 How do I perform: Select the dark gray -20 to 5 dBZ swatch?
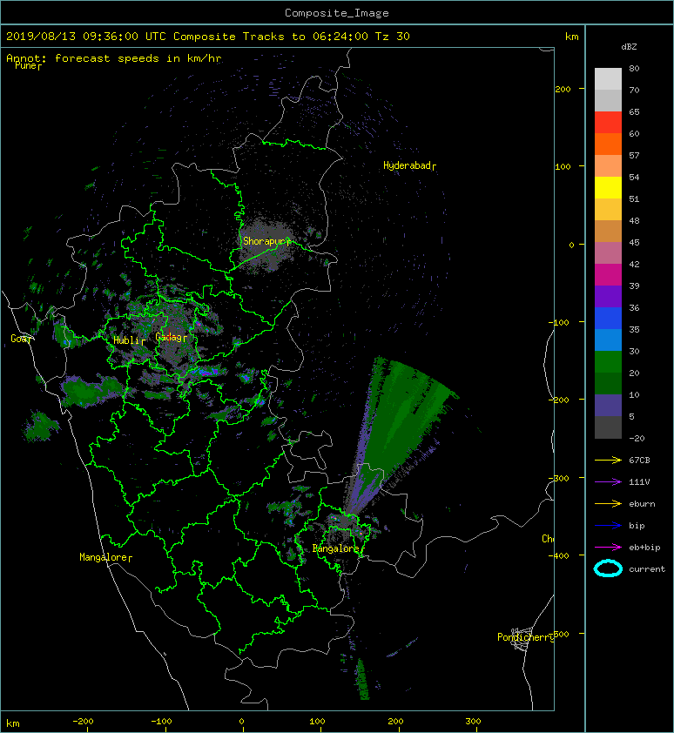[x=608, y=427]
